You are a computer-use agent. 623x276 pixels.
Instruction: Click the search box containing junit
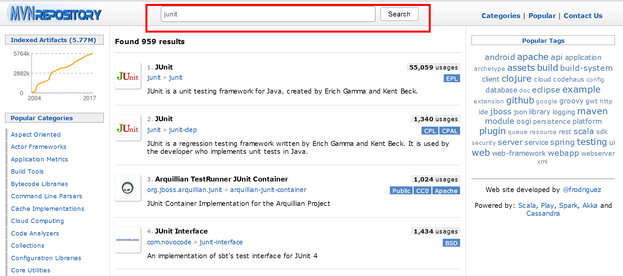click(268, 14)
